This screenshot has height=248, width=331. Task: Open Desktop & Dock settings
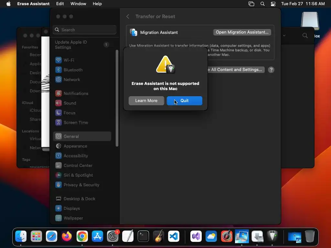coord(82,199)
